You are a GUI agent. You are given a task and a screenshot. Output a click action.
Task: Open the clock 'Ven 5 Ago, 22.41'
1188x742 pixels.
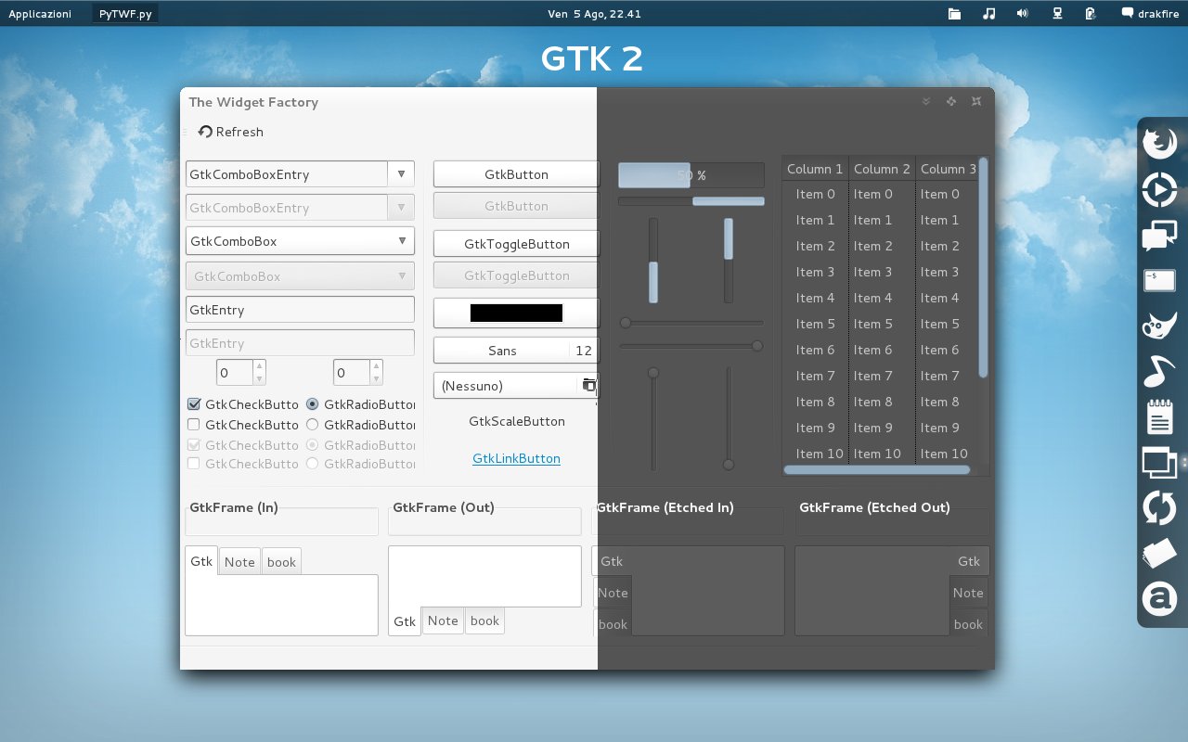[x=594, y=14]
